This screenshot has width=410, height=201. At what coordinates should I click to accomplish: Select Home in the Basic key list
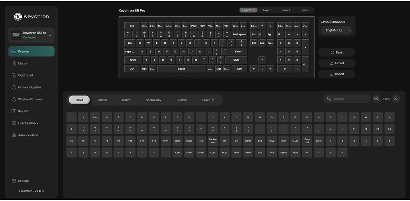click(x=248, y=141)
